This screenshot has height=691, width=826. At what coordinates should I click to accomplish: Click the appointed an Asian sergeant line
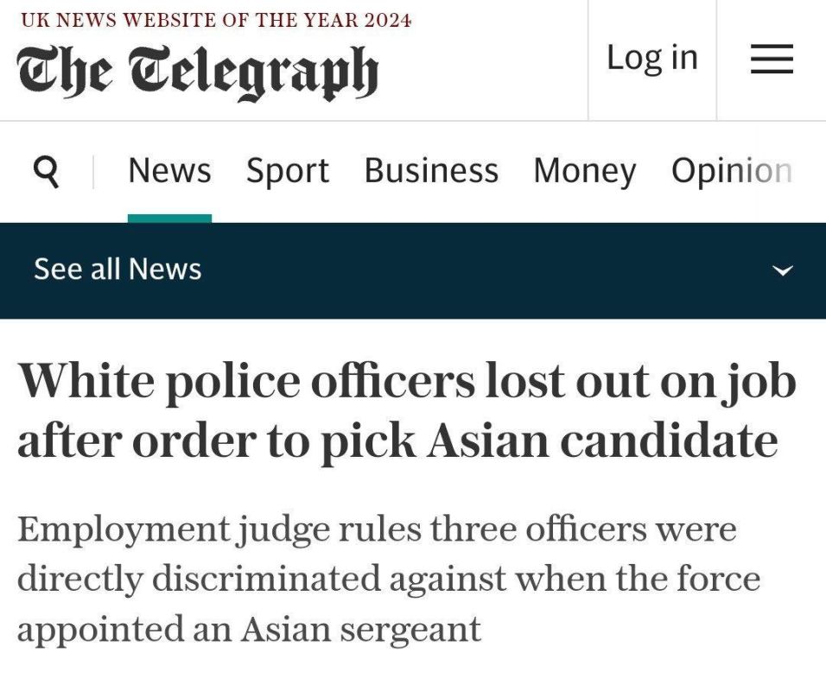[249, 629]
